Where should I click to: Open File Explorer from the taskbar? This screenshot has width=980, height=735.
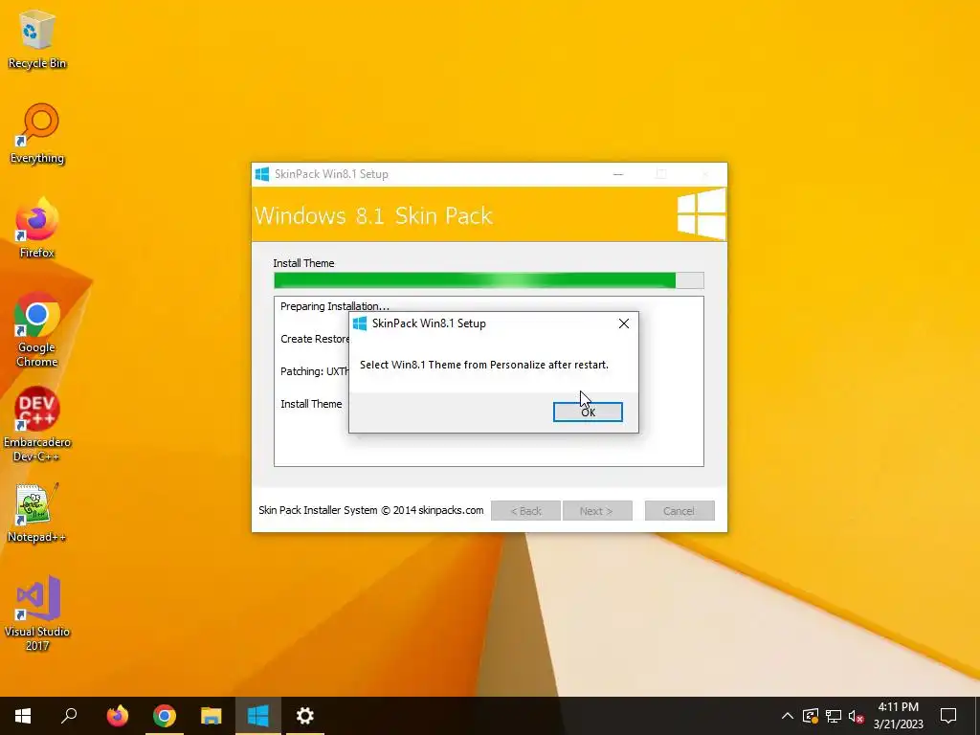211,716
